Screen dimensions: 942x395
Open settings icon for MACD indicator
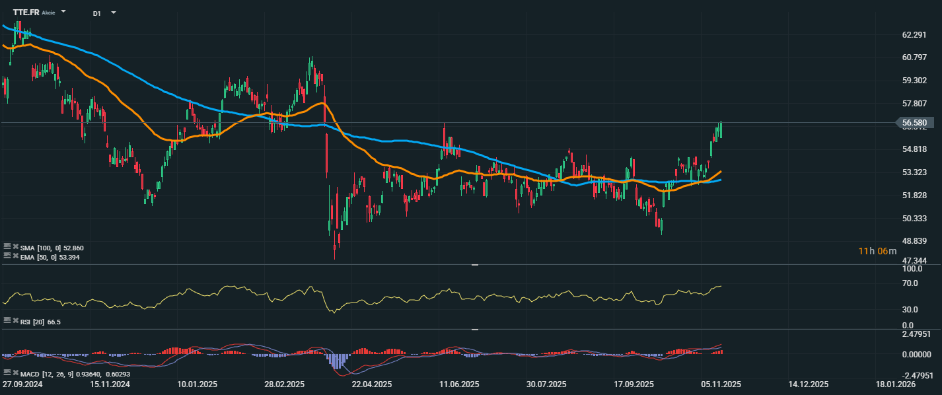tap(7, 373)
